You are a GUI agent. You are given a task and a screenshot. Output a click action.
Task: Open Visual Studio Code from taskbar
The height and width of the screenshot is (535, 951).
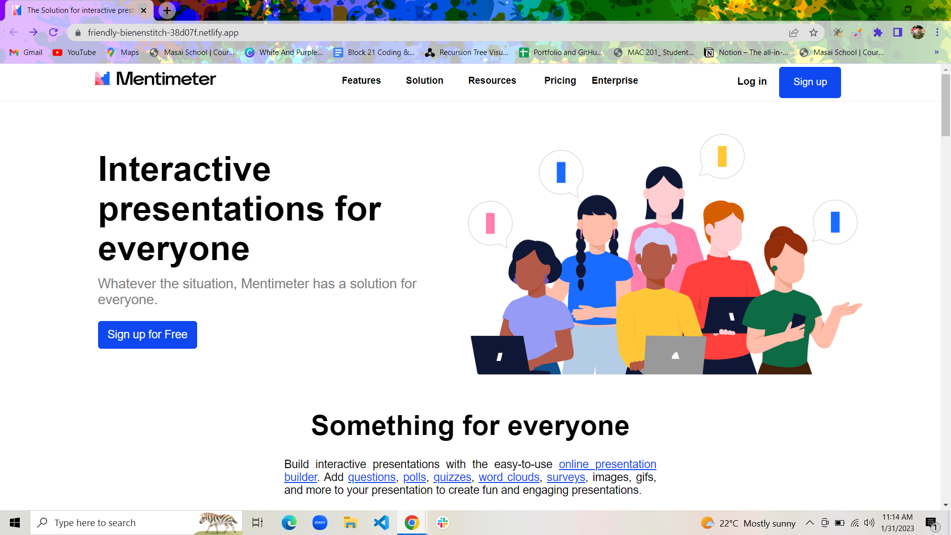coord(381,523)
